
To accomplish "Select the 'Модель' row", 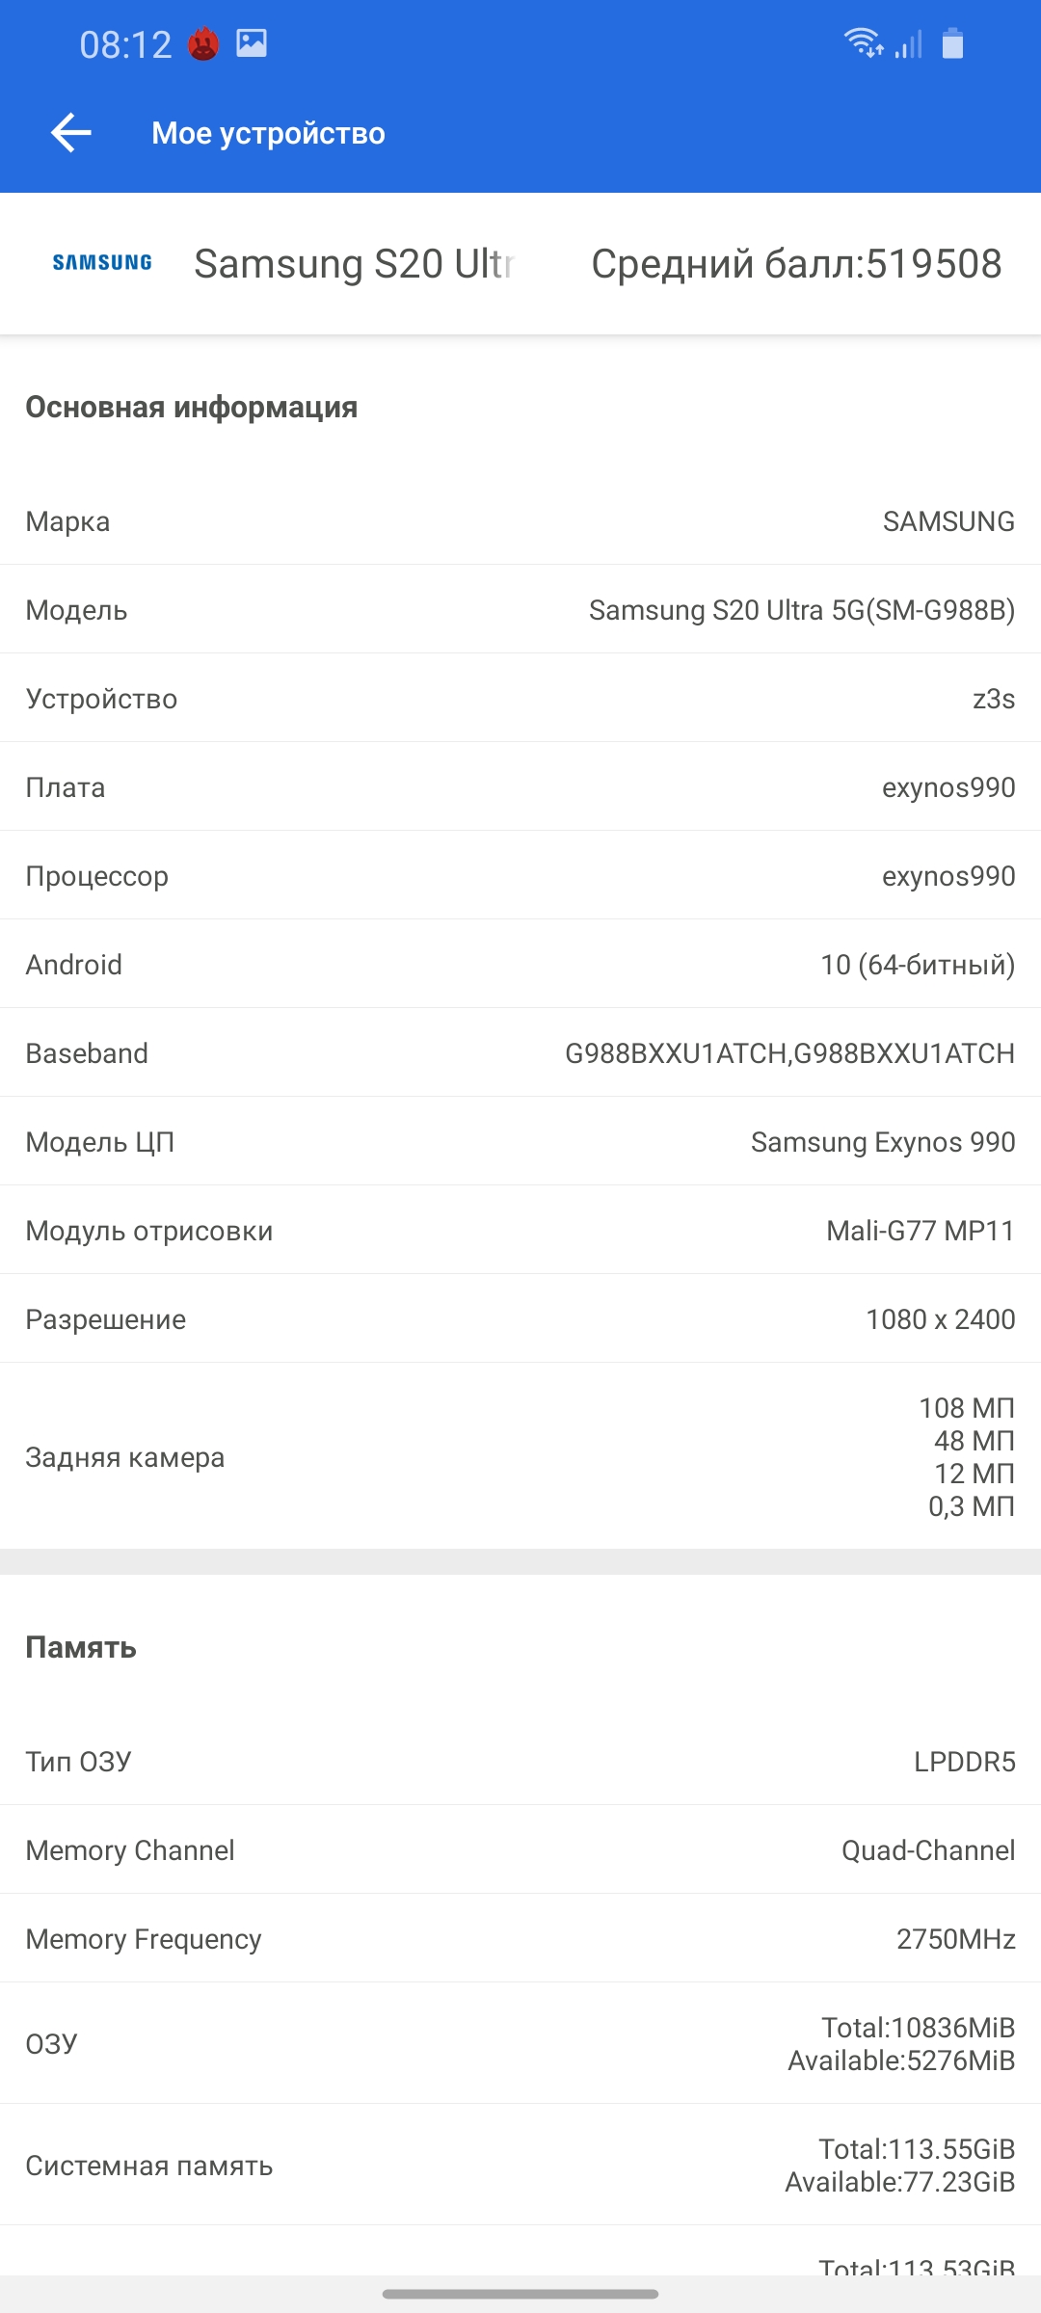I will coord(520,610).
